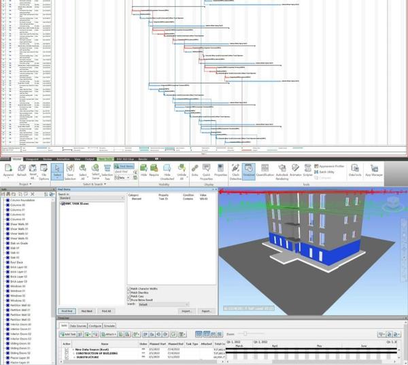Open the Search Default dropdown
This screenshot has width=408, height=365.
163,305
